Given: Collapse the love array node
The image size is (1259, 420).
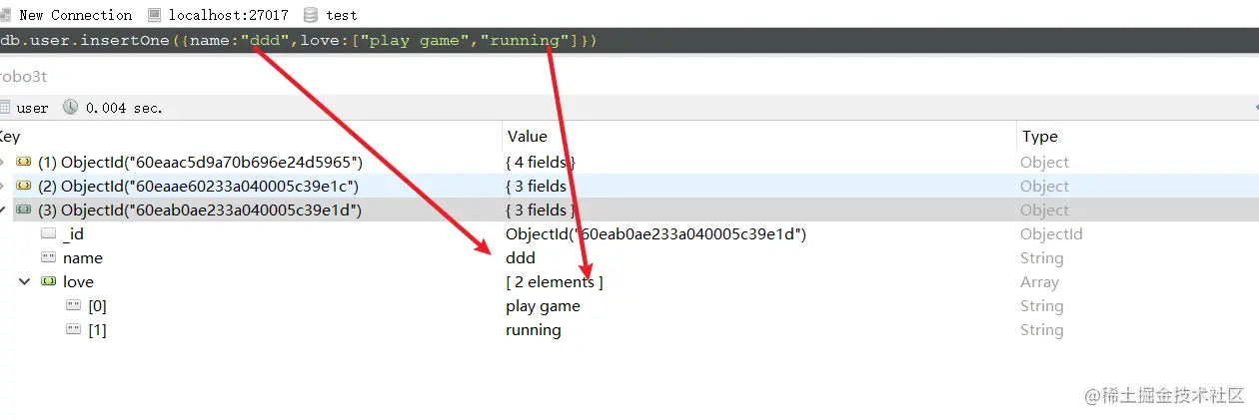Looking at the screenshot, I should tap(24, 282).
